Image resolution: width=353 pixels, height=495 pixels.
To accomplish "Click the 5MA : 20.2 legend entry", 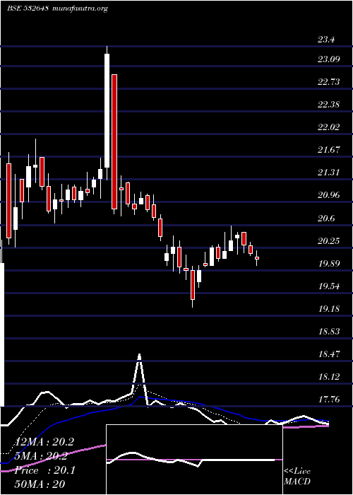I will 40,455.
